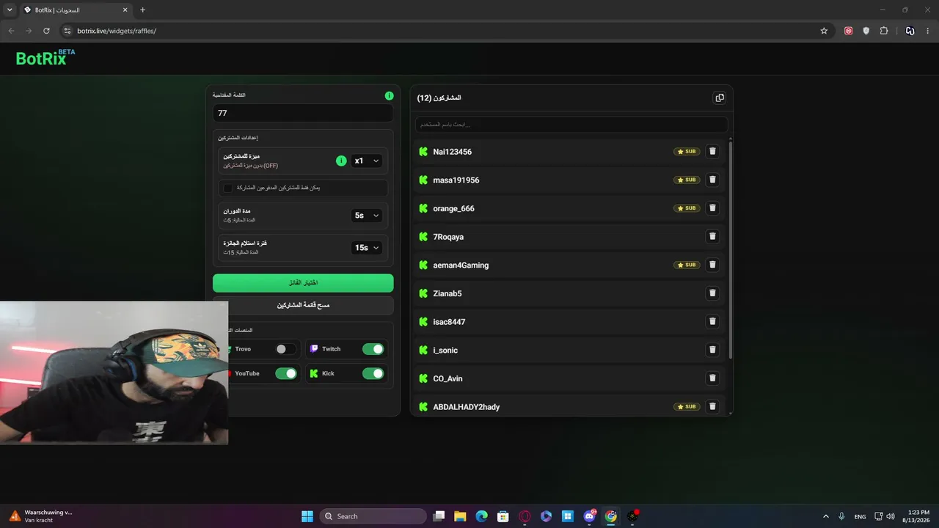Open Chrome three-dot menu

click(x=929, y=31)
